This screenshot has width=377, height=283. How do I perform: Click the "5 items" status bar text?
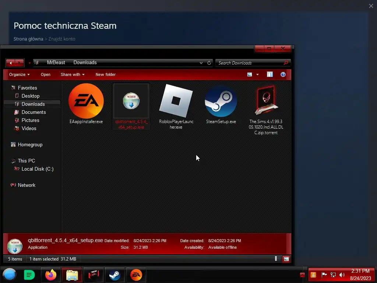15,259
